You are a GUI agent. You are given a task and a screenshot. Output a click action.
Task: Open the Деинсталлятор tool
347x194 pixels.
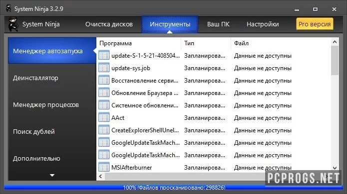35,78
